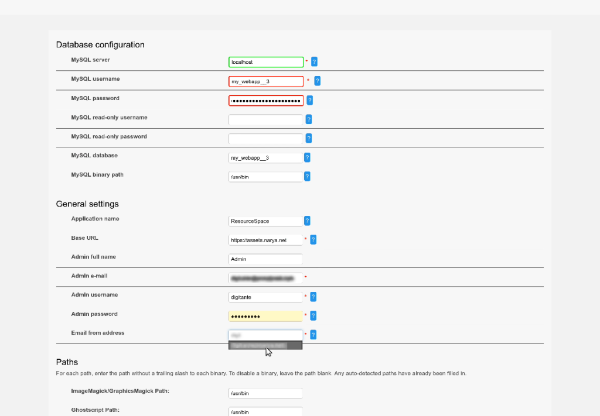The height and width of the screenshot is (416, 600).
Task: Click the ImageMagick/GraphicsMagick path field
Action: pos(265,393)
